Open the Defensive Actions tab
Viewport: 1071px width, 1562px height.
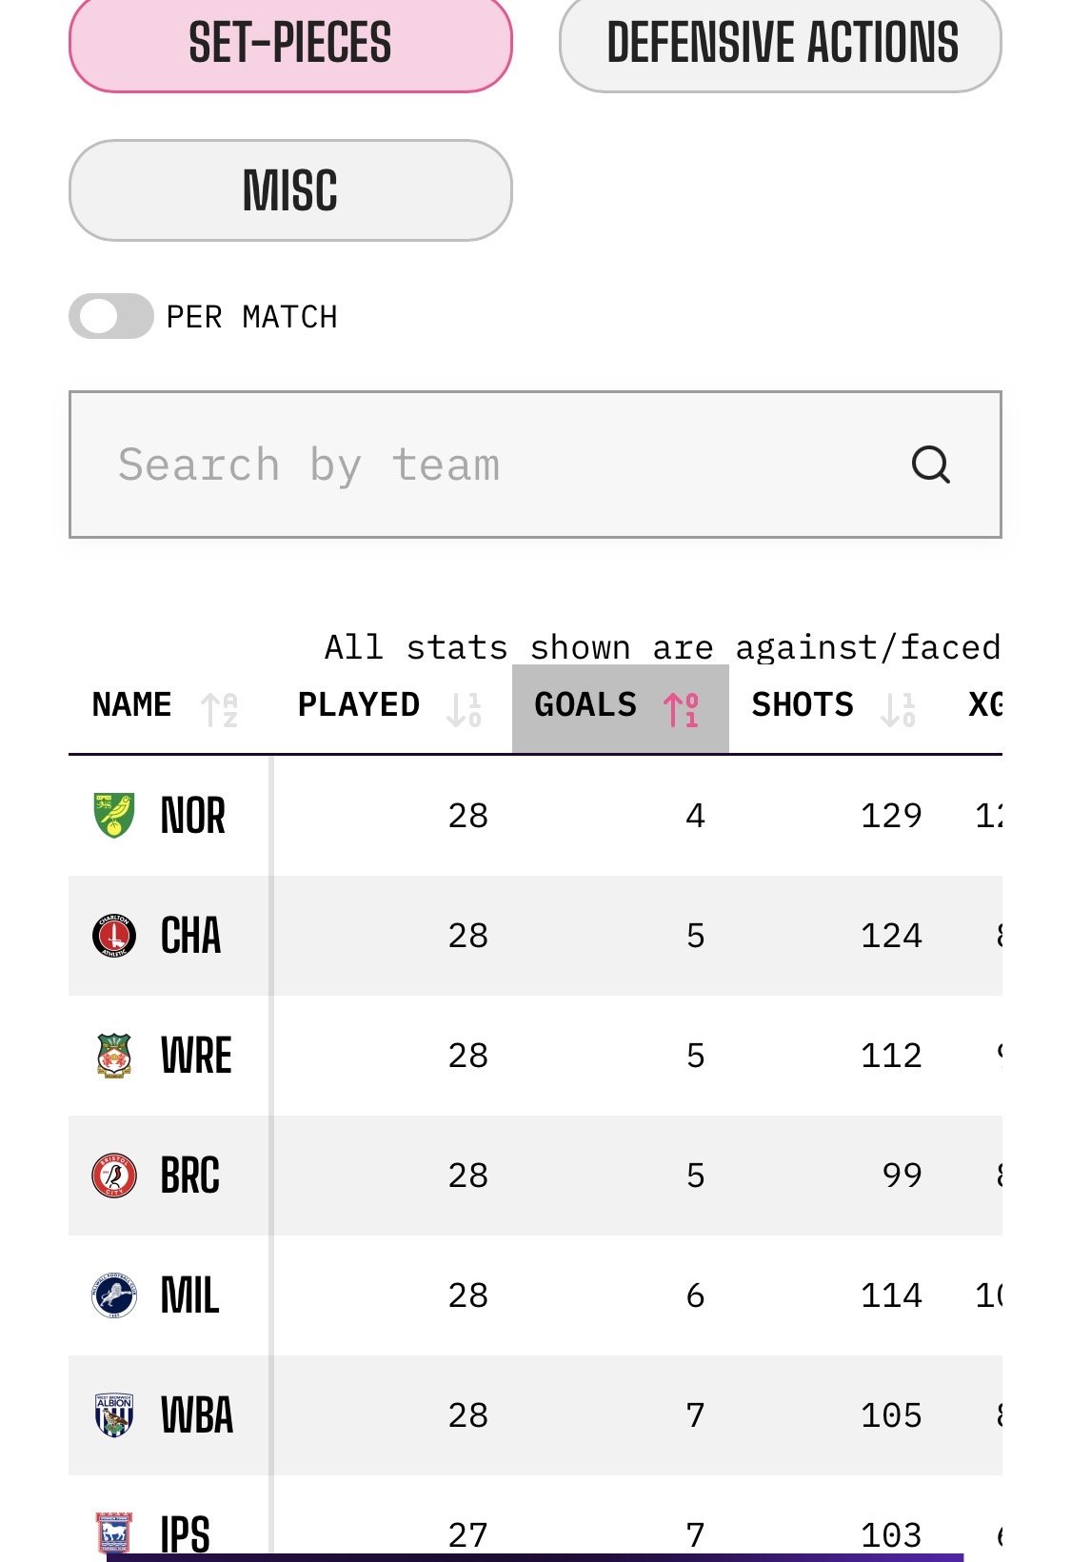point(781,44)
